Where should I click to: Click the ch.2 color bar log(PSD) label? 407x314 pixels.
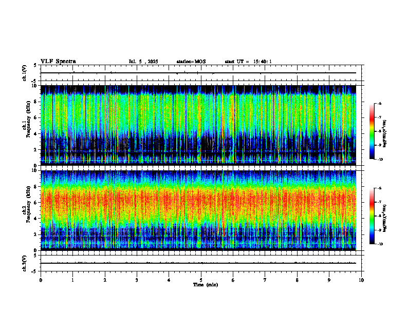[x=385, y=218]
